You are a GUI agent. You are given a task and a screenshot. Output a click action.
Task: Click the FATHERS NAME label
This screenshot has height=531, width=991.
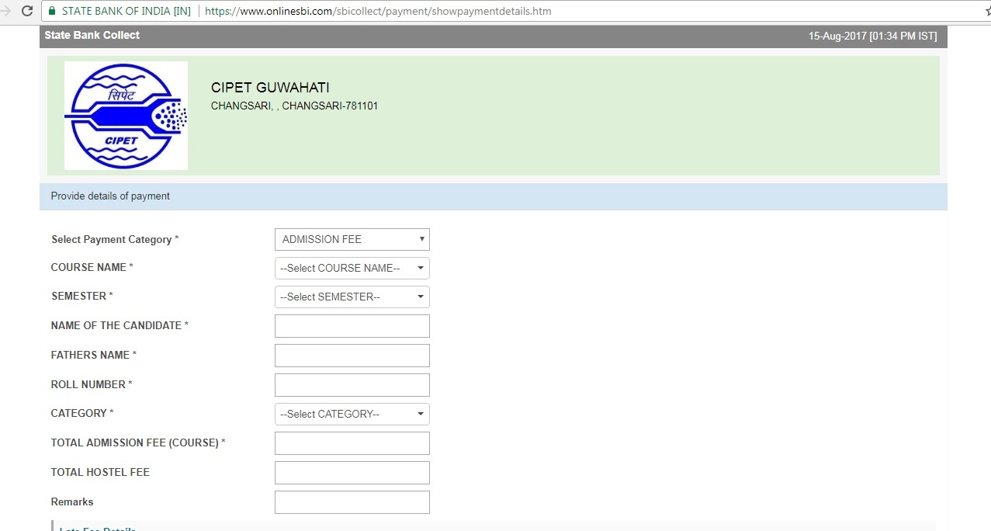click(x=94, y=355)
